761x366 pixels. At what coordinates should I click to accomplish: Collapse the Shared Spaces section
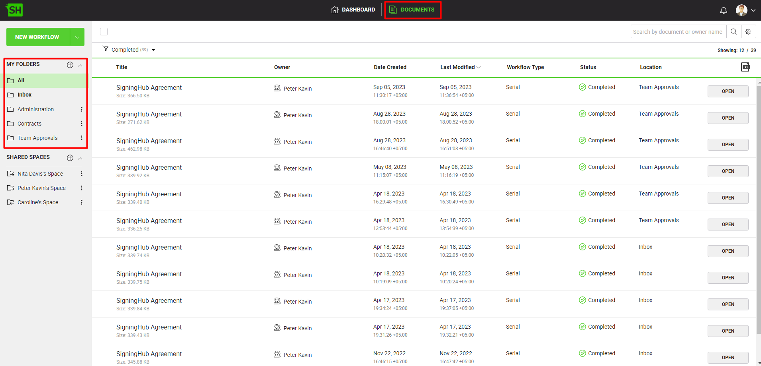click(80, 158)
